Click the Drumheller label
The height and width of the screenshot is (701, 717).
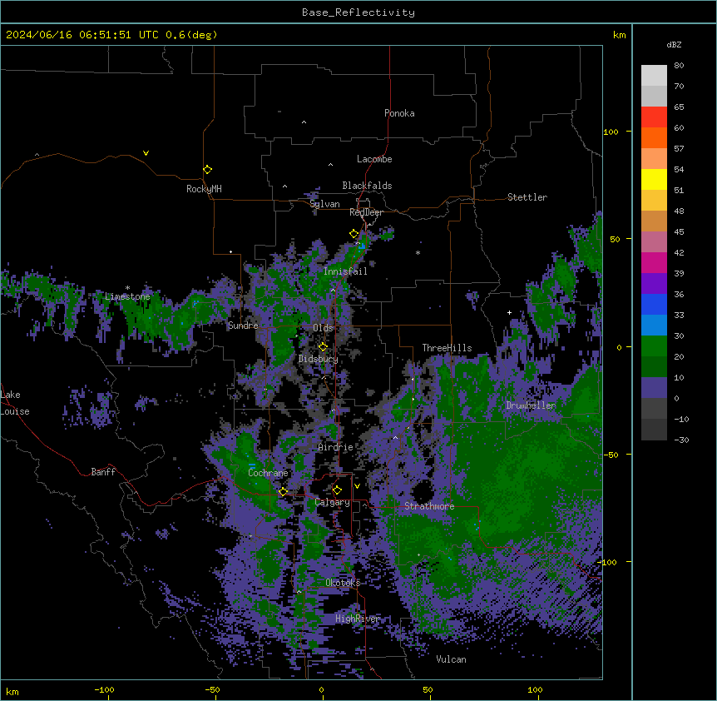[531, 405]
